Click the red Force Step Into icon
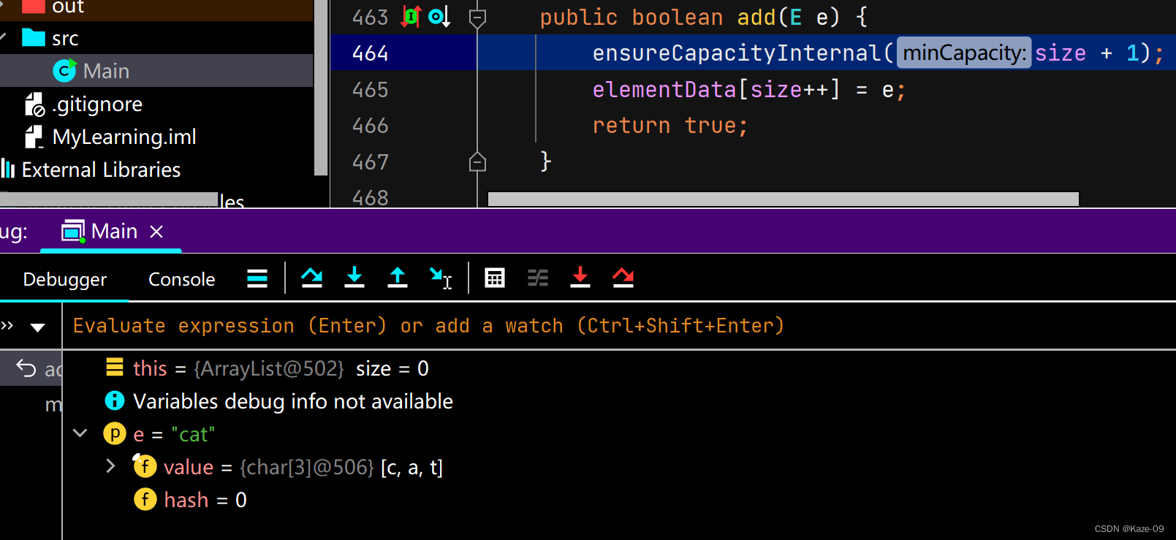This screenshot has width=1176, height=540. (x=580, y=278)
